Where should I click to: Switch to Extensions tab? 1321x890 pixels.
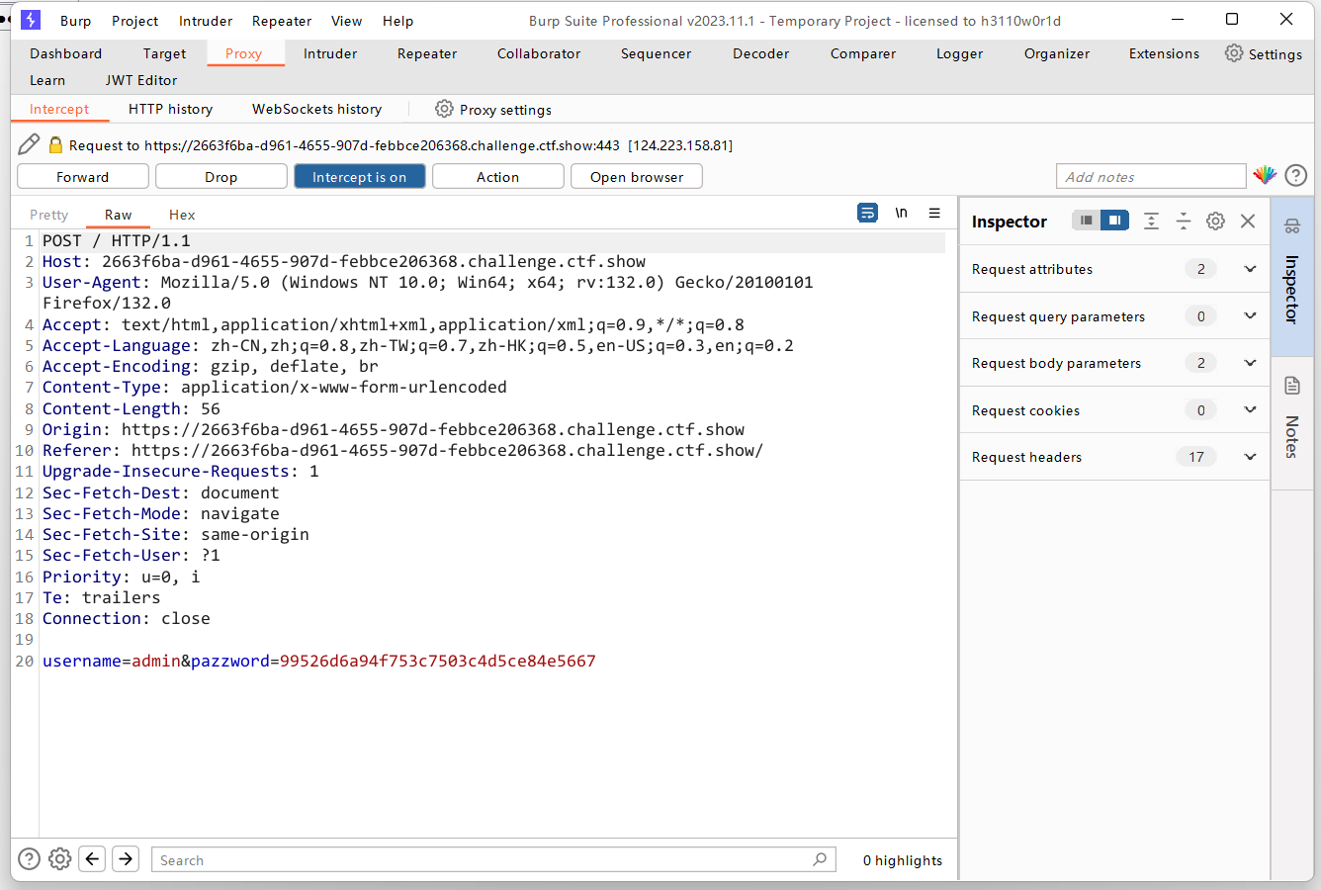click(x=1165, y=53)
